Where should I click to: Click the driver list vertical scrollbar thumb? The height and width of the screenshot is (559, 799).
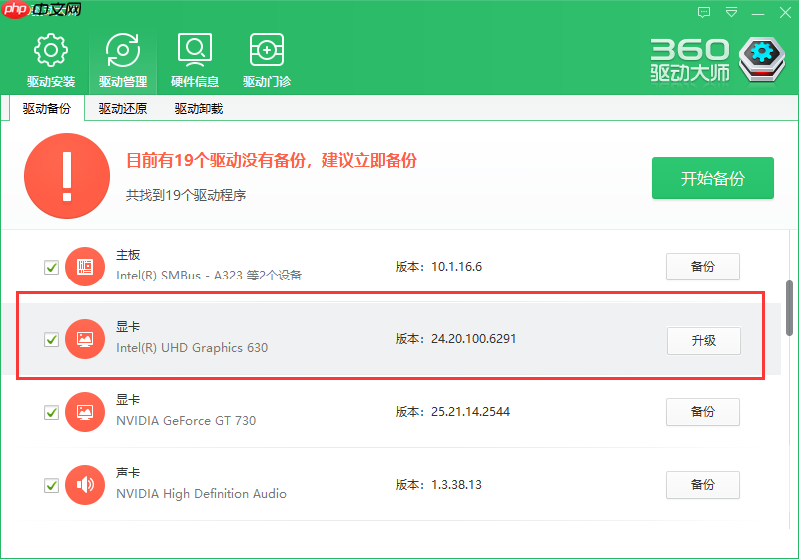pyautogui.click(x=789, y=308)
